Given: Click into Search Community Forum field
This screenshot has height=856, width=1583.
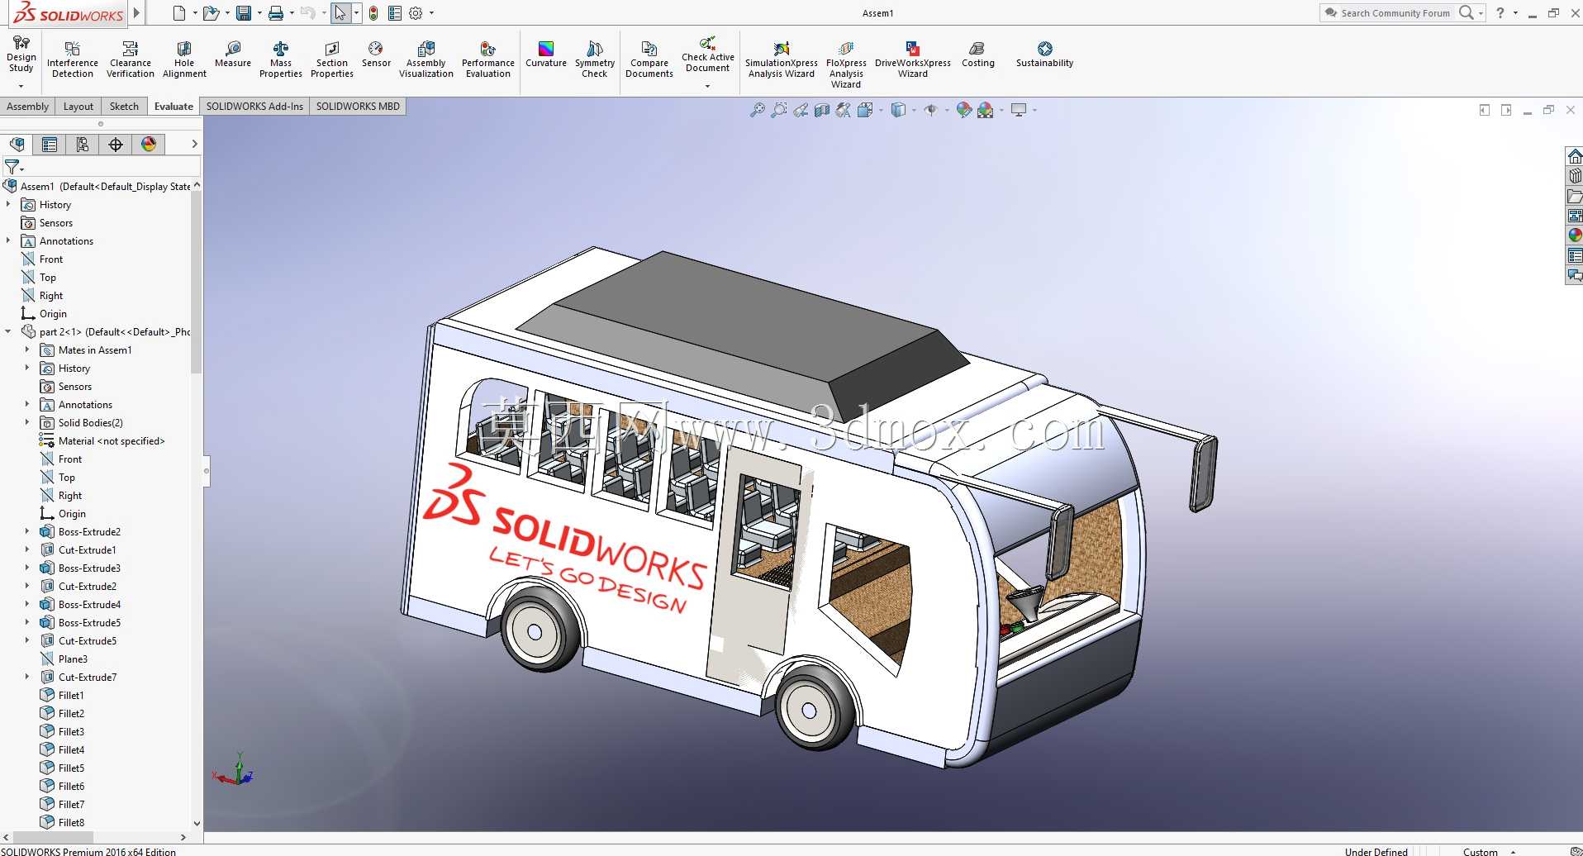Looking at the screenshot, I should 1395,13.
